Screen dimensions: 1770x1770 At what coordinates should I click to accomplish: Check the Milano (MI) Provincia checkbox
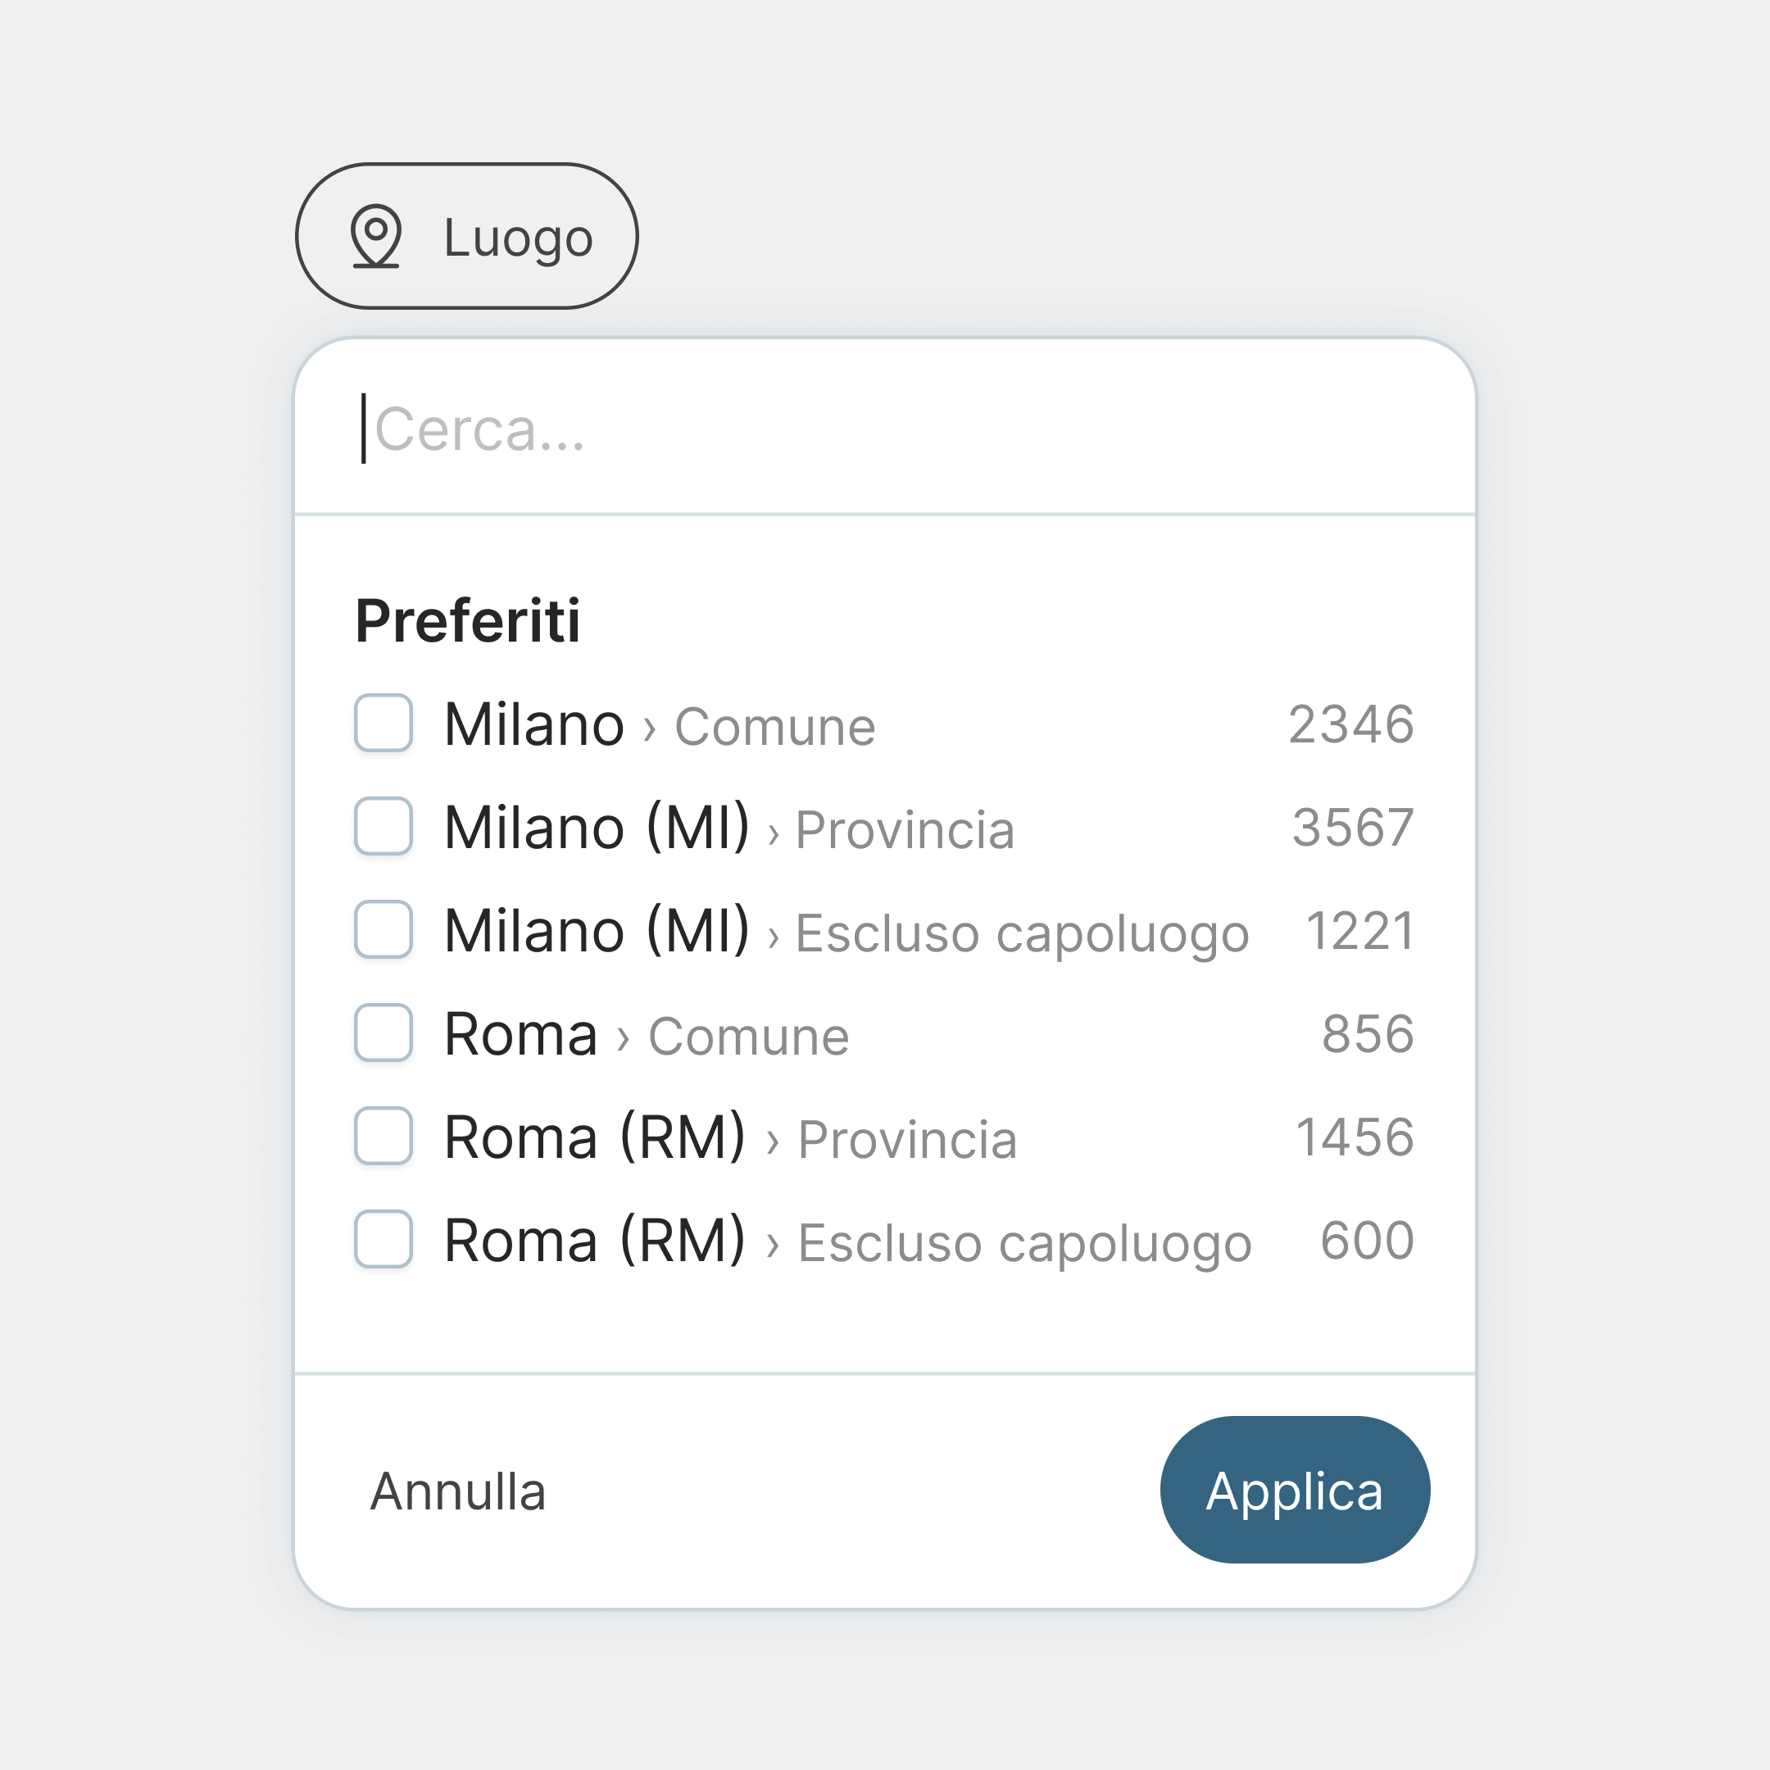(383, 829)
